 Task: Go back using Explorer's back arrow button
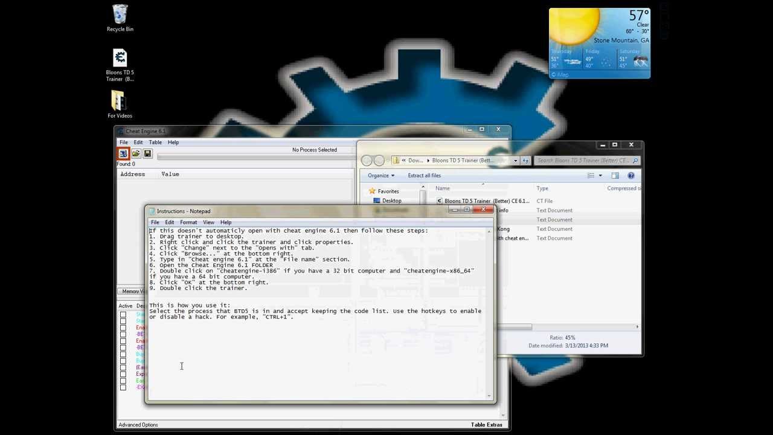[x=367, y=160]
